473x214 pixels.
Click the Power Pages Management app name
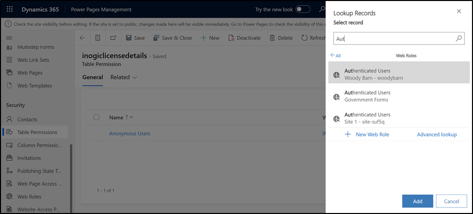[x=101, y=9]
